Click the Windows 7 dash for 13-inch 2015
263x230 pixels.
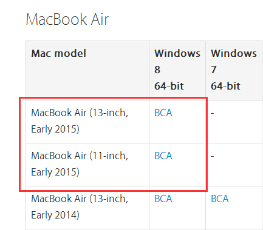[x=213, y=113]
